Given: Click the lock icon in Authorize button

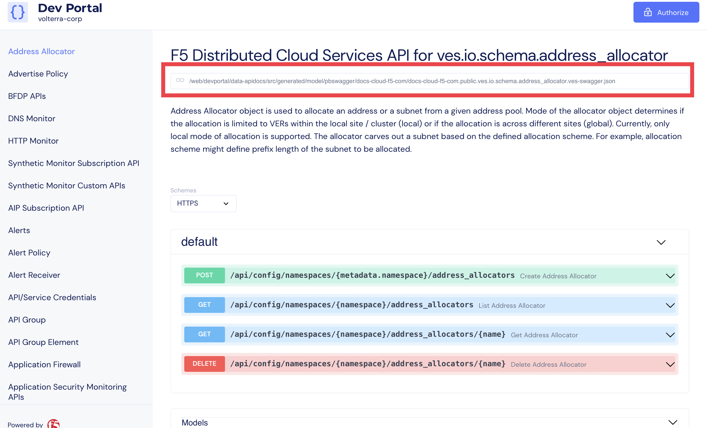Looking at the screenshot, I should [x=648, y=12].
